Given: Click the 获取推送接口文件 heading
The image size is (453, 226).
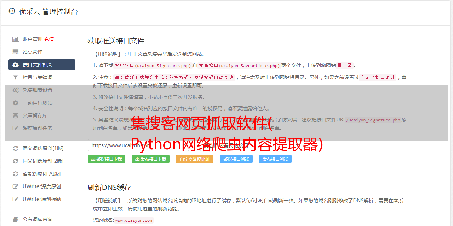Looking at the screenshot, I should point(117,41).
